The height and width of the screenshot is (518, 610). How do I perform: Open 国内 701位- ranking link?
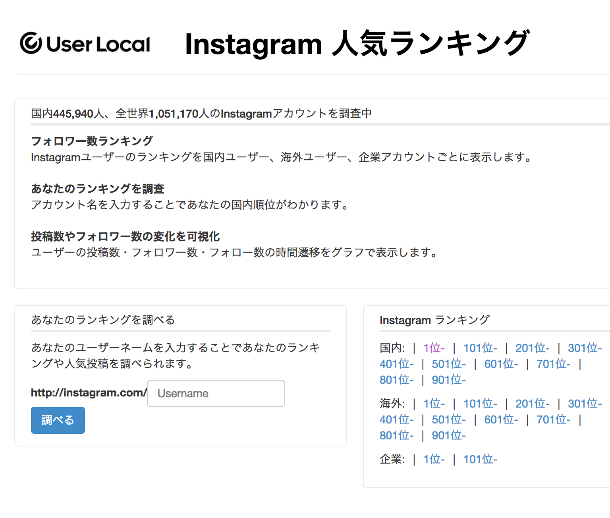click(554, 364)
